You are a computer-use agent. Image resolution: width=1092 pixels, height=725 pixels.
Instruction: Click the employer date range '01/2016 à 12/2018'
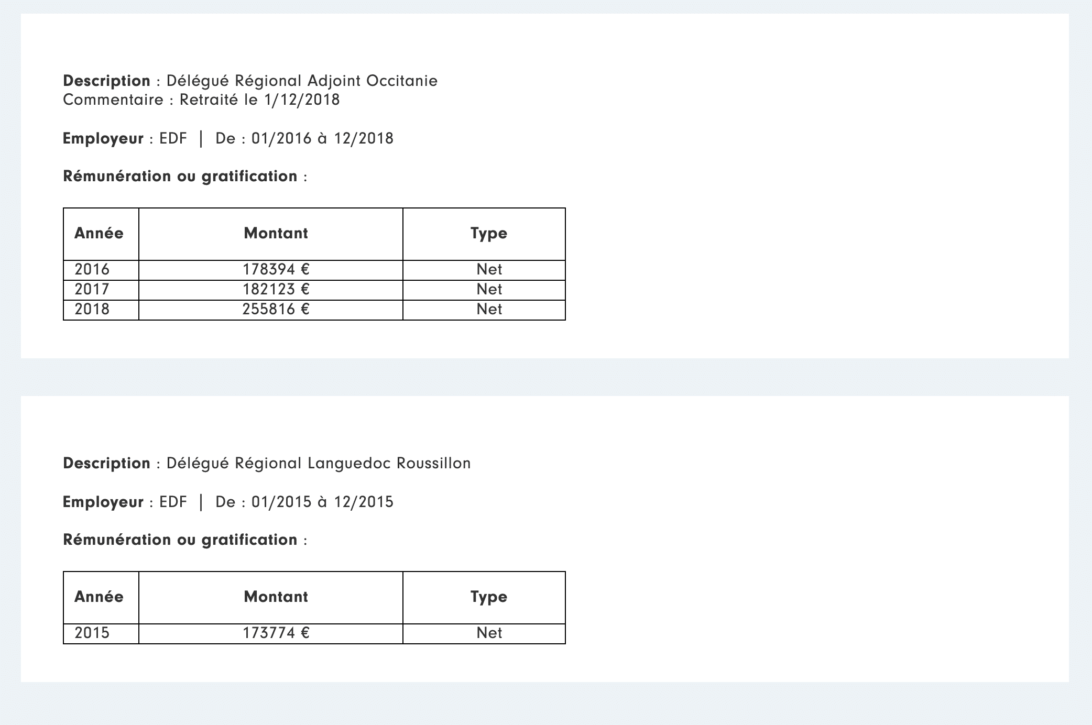click(x=322, y=138)
